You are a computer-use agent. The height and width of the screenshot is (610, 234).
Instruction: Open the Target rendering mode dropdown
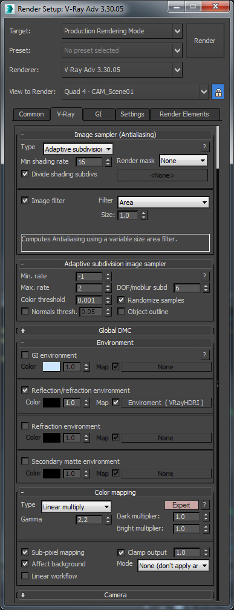point(122,31)
